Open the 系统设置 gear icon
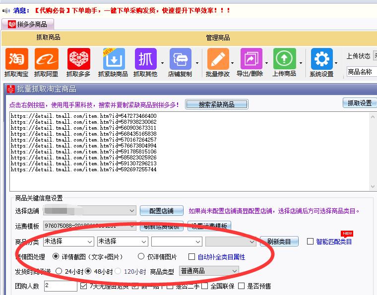The height and width of the screenshot is (295, 377). (322, 59)
